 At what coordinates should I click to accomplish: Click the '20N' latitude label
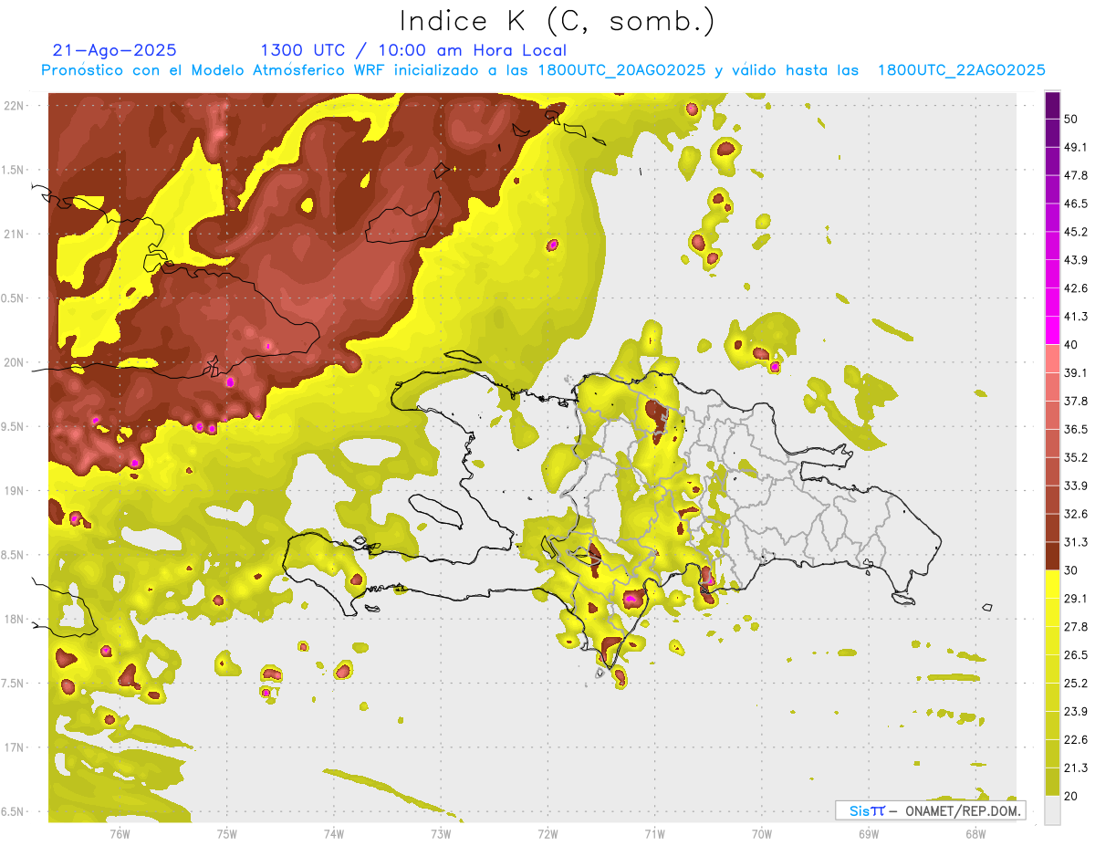point(16,362)
